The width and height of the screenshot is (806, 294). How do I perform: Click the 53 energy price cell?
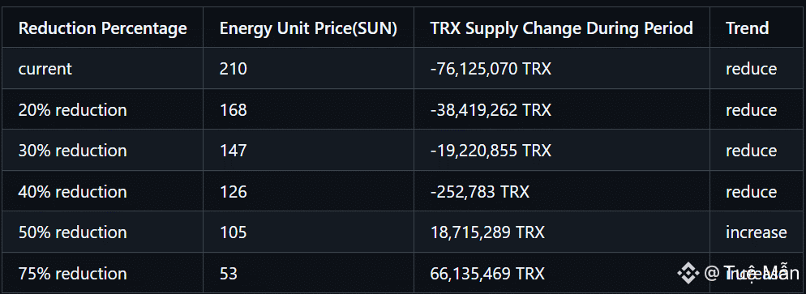tap(229, 274)
